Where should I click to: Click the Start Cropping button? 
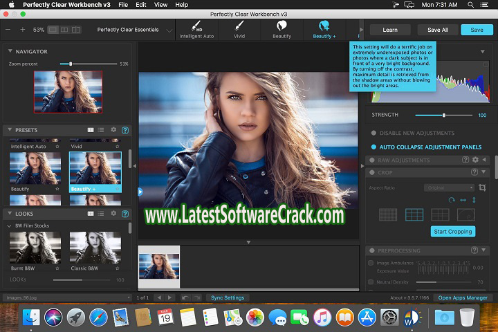(x=452, y=231)
